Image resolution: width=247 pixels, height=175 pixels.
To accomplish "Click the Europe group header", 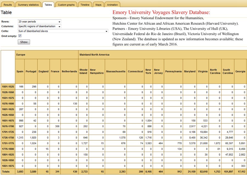I will click(x=21, y=55).
